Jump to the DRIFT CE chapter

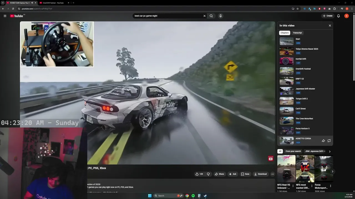point(305,81)
